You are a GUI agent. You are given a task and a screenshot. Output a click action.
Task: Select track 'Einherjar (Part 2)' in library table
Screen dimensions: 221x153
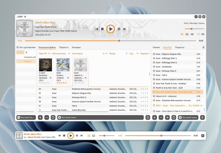coord(93,97)
